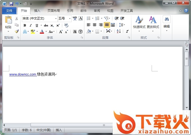Apply strikethrough using the abc icon
Viewport: 191px width, 135px height.
point(46,25)
